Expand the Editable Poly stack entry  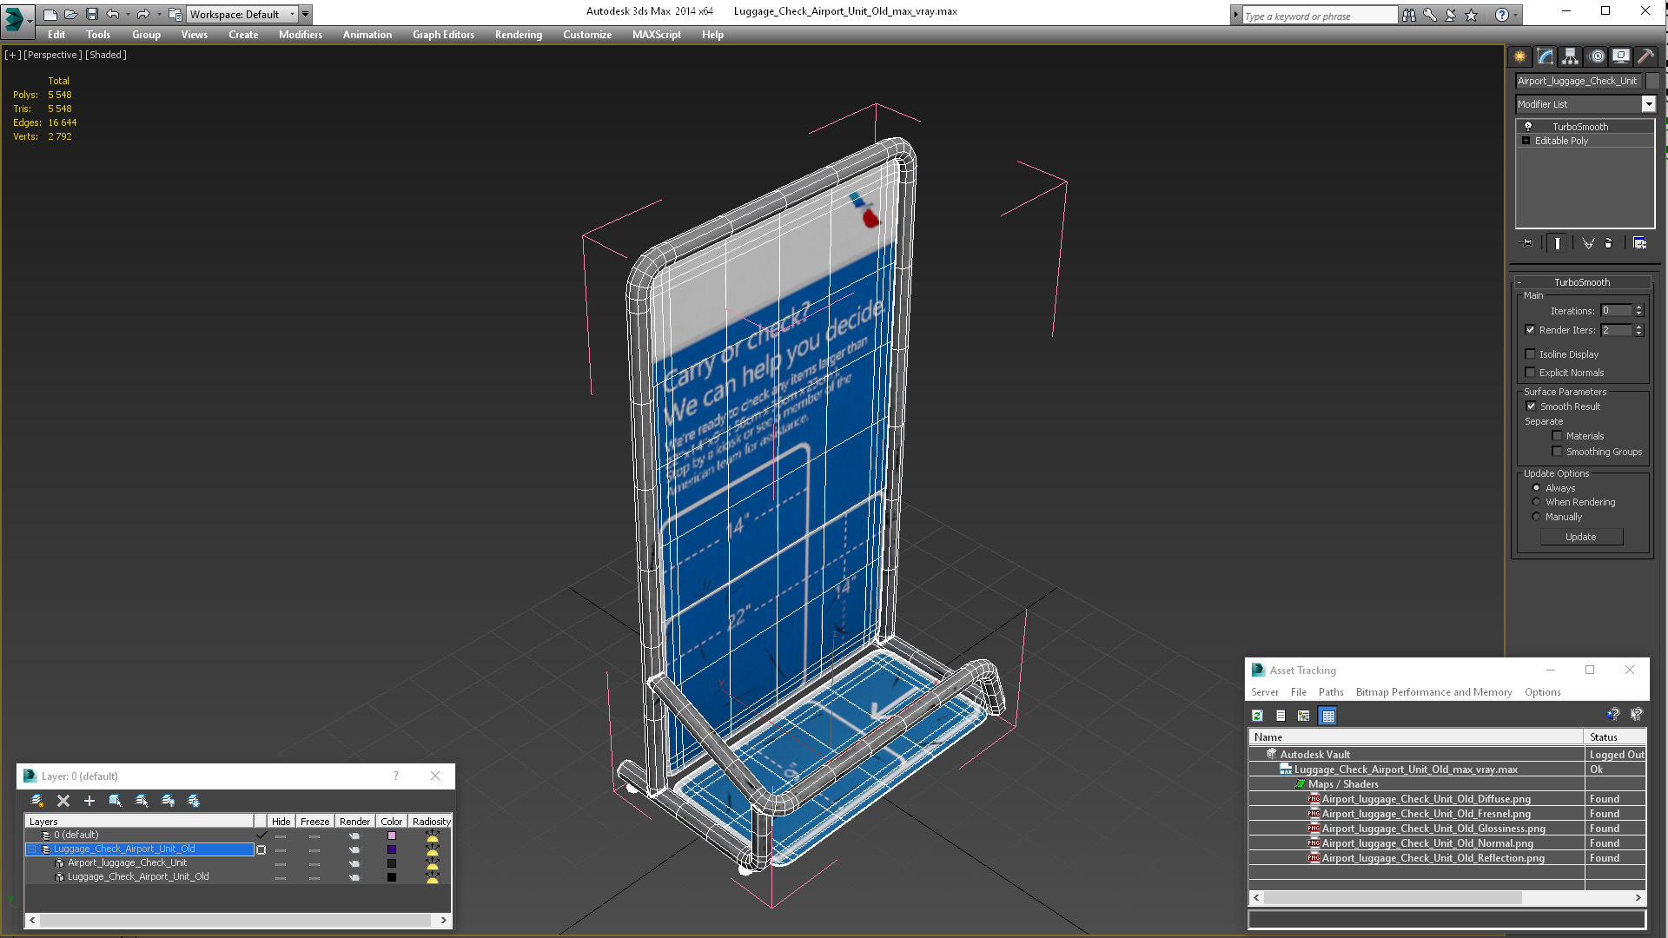(1526, 141)
